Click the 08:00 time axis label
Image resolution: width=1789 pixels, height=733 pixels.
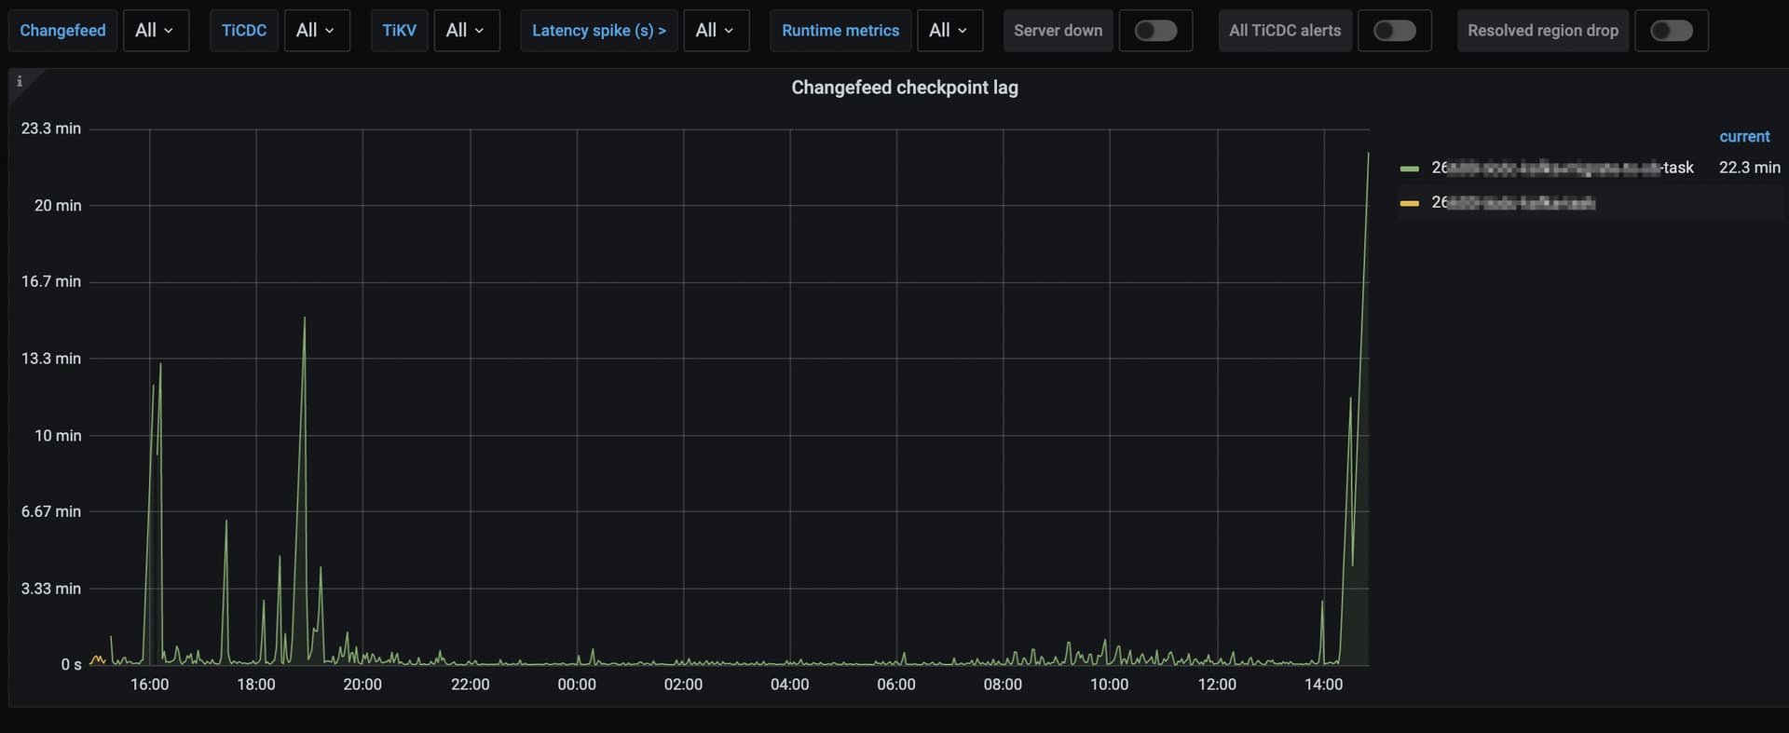click(x=1003, y=685)
